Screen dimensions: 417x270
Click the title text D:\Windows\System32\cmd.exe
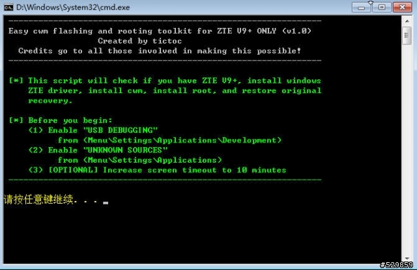click(73, 7)
